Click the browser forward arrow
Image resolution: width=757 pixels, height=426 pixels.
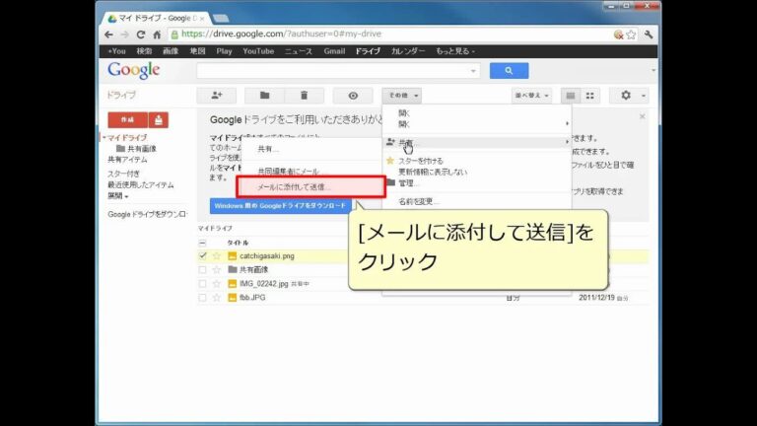pyautogui.click(x=124, y=35)
